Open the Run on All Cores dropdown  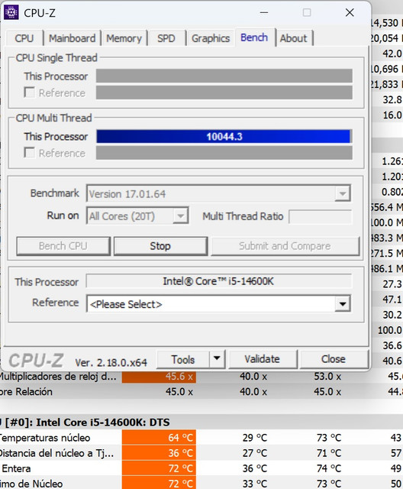(137, 215)
